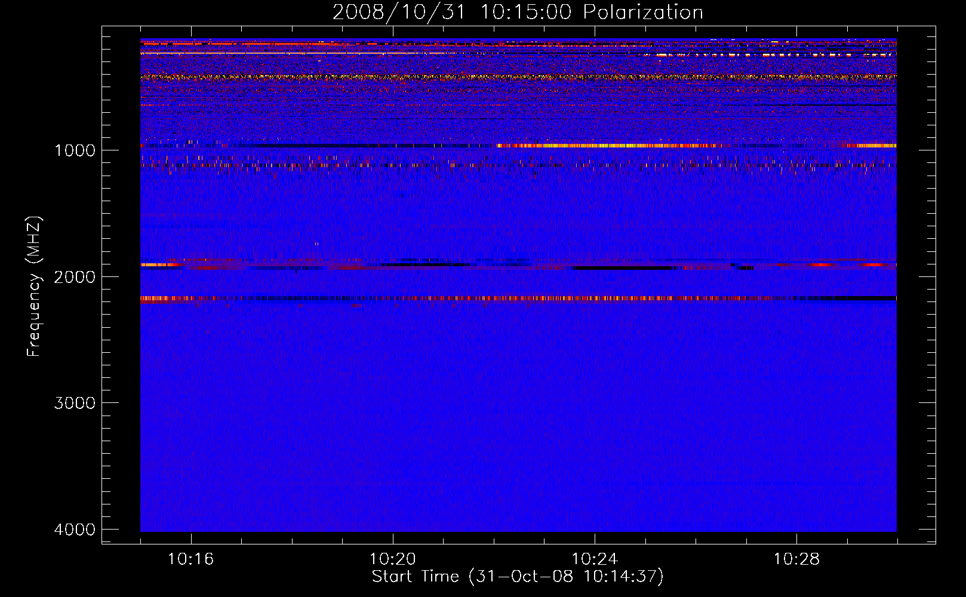Click the 2000 frequency tick label
Image resolution: width=966 pixels, height=597 pixels.
coord(75,276)
